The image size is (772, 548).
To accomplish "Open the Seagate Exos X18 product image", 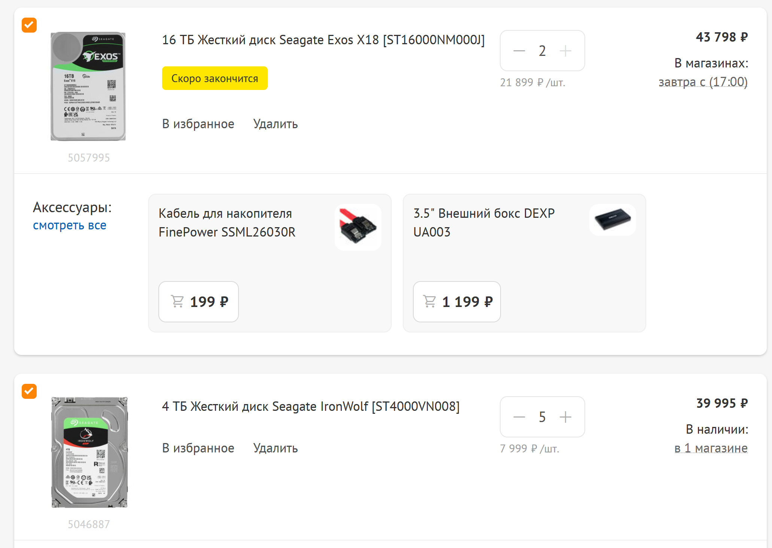I will [x=88, y=86].
